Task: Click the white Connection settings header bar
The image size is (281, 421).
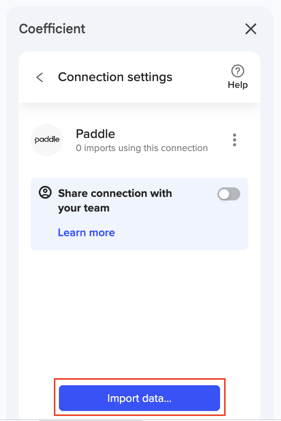Action: coord(139,77)
